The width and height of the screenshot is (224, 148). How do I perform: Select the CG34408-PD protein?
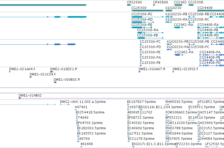[212, 65]
